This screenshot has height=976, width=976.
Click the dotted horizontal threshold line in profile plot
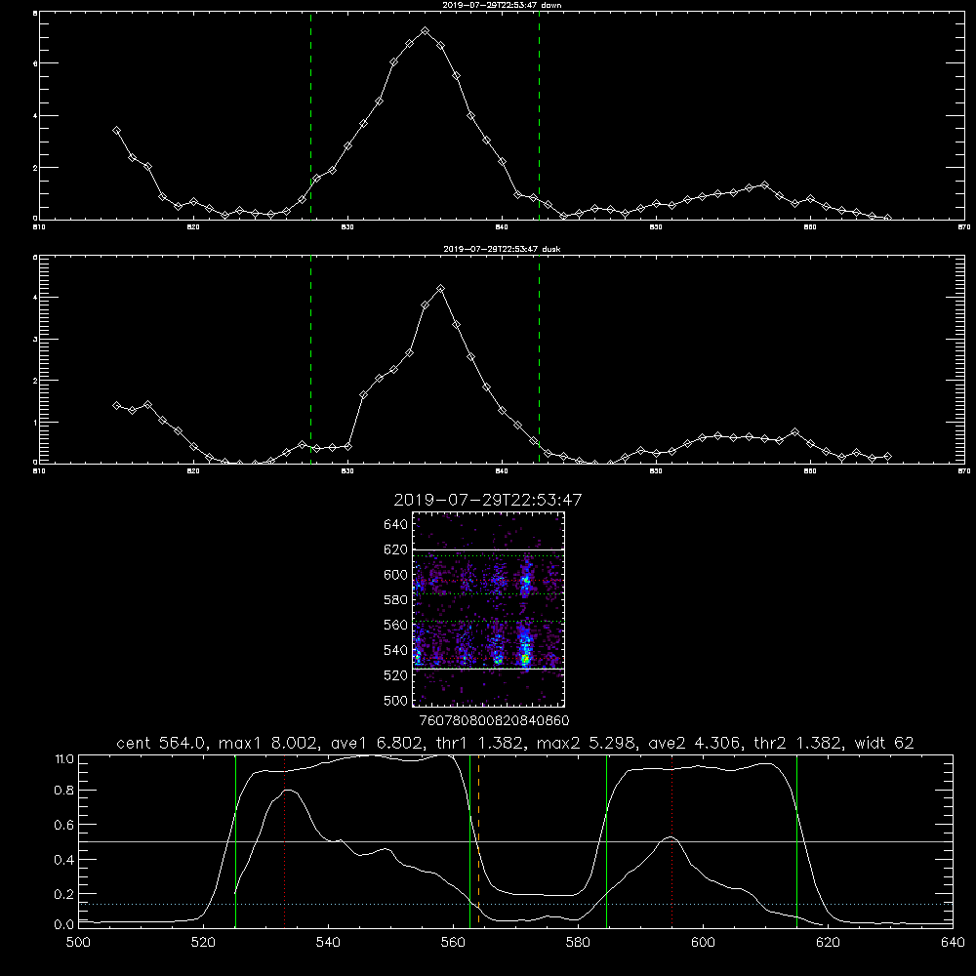516,904
